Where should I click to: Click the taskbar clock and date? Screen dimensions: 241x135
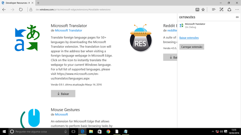pos(234,132)
